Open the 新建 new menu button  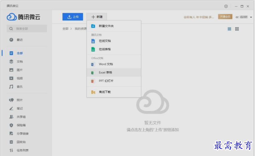97,17
